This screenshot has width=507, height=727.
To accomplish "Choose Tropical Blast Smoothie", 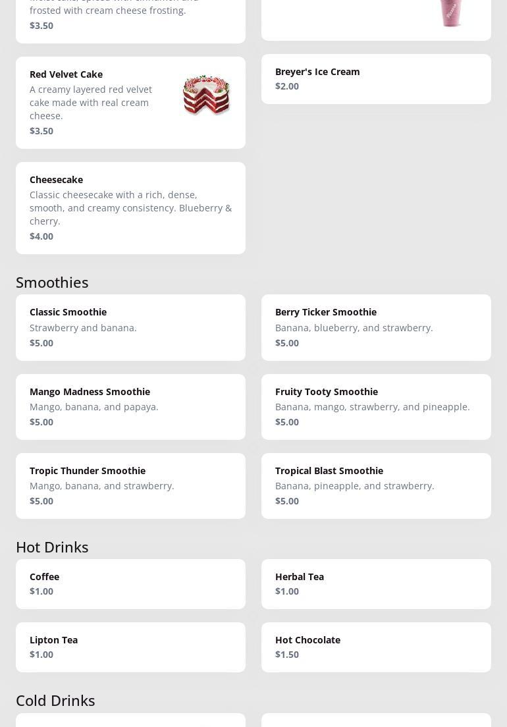I will pos(377,485).
